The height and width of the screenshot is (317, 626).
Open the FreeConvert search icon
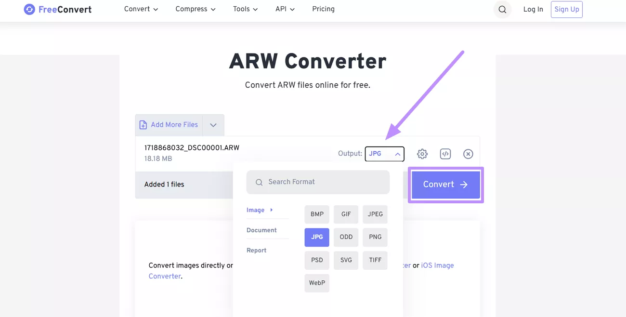click(502, 9)
